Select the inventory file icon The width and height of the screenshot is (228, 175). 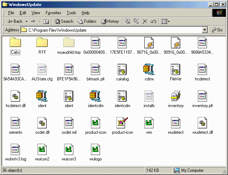click(x=176, y=96)
